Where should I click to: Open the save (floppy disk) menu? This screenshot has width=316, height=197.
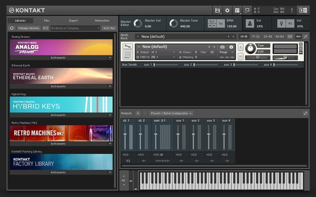[218, 10]
